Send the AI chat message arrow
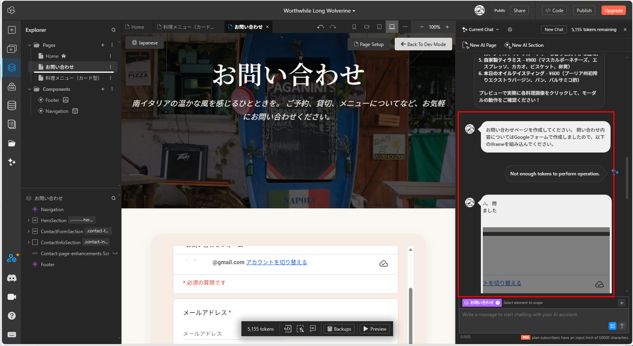 tap(622, 326)
